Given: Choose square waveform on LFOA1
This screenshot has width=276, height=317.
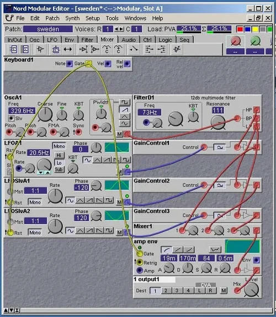Looking at the screenshot, I should click(x=126, y=160).
